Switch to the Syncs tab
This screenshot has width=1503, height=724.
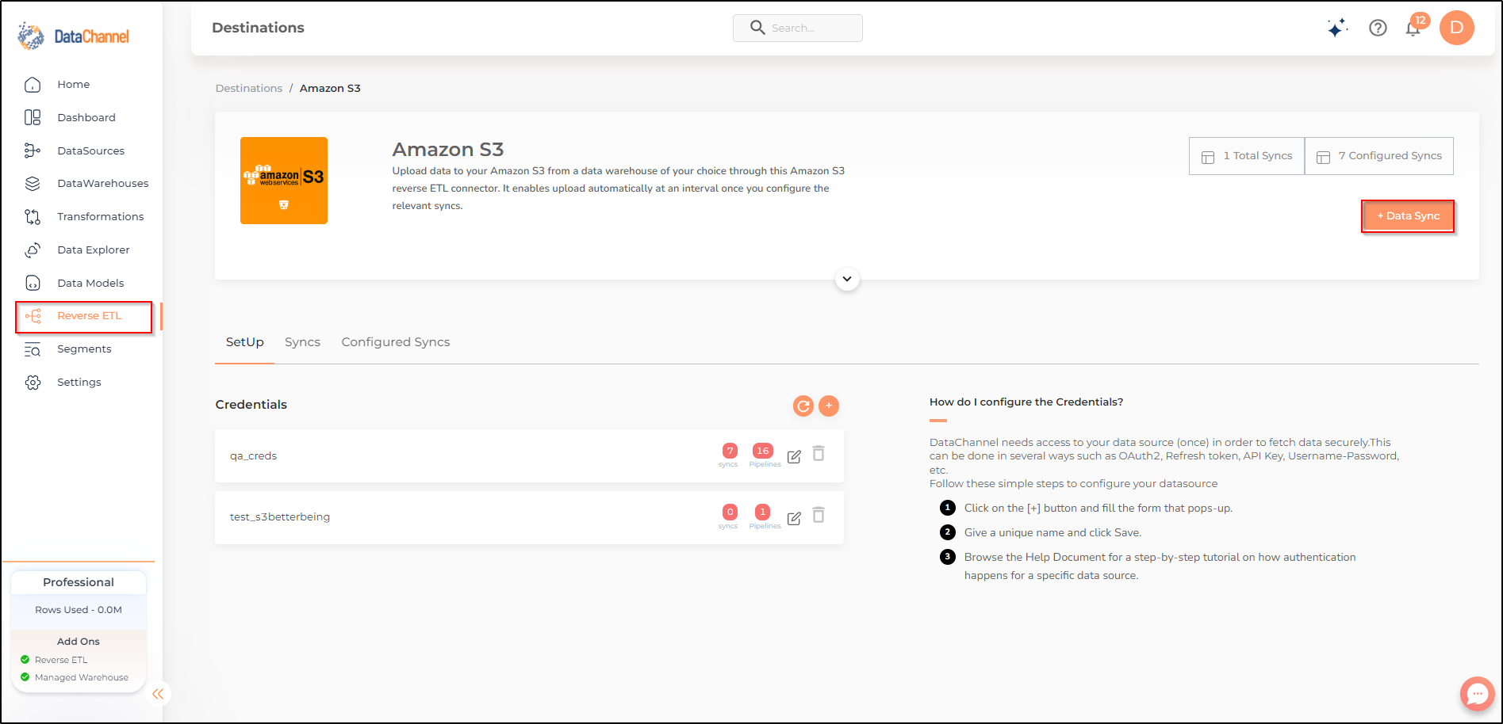pos(302,342)
